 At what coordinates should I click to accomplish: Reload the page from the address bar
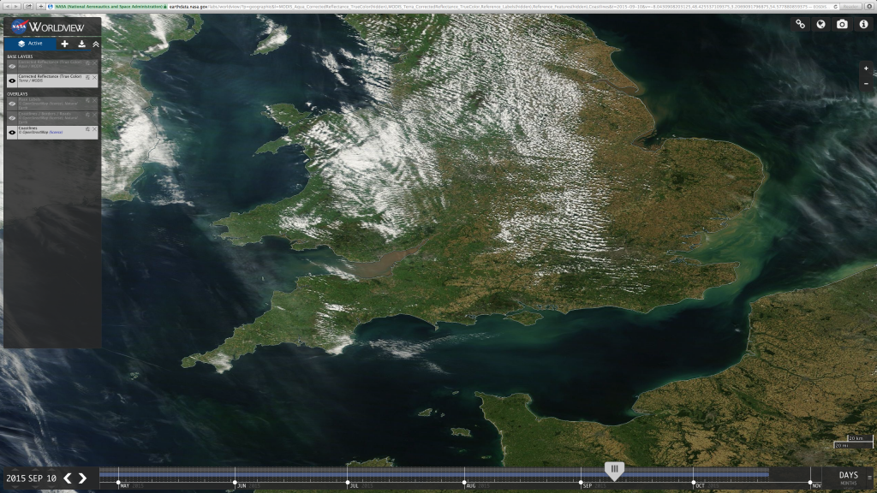[x=835, y=6]
